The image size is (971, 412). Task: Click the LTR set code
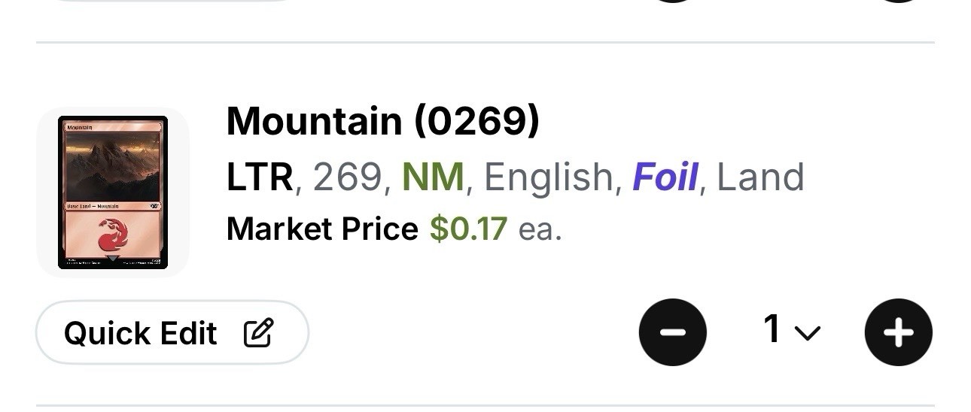[x=260, y=177]
